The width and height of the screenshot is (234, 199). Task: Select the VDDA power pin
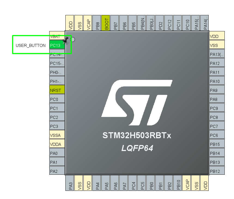tap(57, 144)
